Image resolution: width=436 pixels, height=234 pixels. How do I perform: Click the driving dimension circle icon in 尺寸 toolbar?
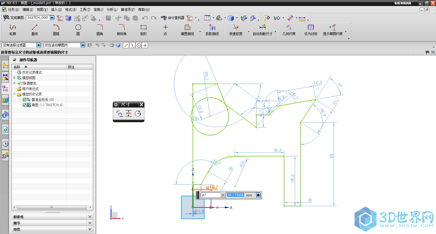click(x=138, y=113)
